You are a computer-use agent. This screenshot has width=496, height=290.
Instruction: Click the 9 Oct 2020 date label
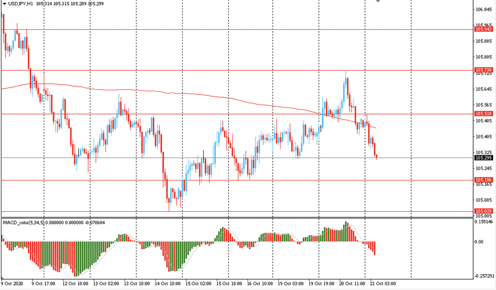point(12,284)
